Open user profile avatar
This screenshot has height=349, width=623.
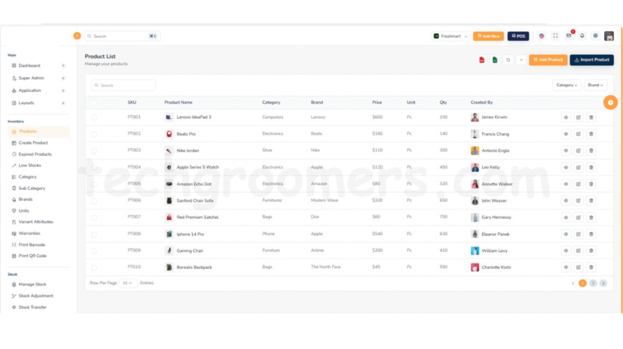pyautogui.click(x=608, y=36)
